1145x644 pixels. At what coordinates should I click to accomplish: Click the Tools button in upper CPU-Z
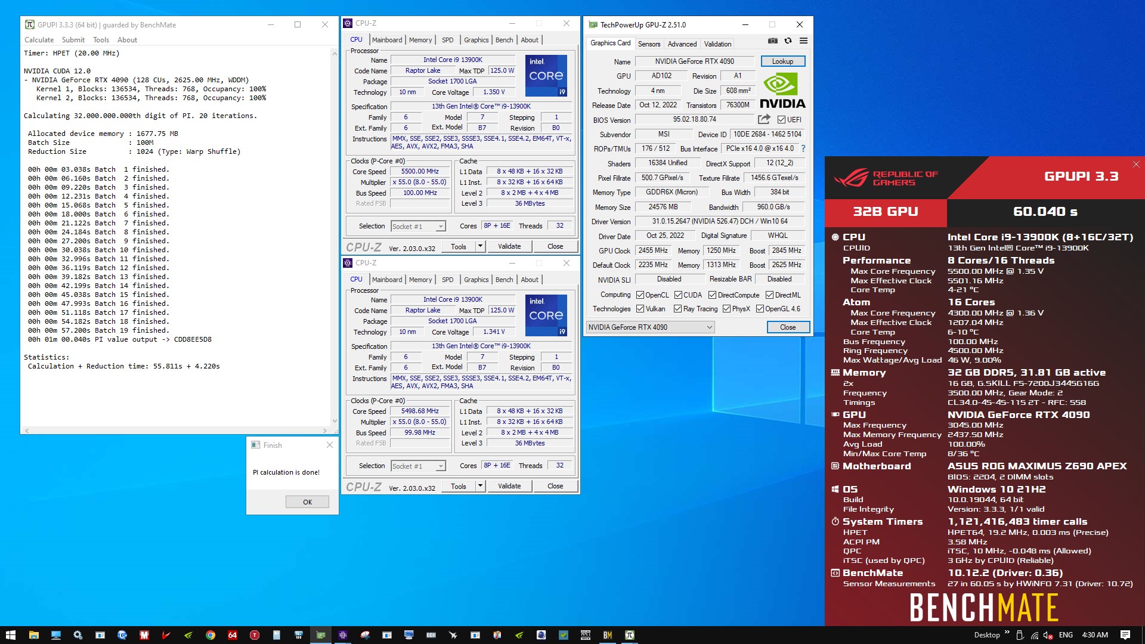(459, 246)
